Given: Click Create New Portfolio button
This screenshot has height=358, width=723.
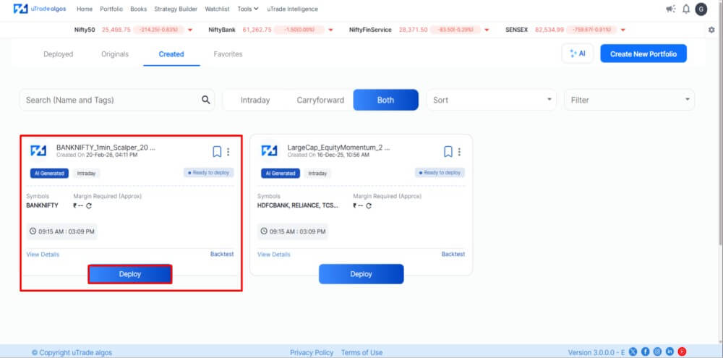Looking at the screenshot, I should [x=643, y=54].
